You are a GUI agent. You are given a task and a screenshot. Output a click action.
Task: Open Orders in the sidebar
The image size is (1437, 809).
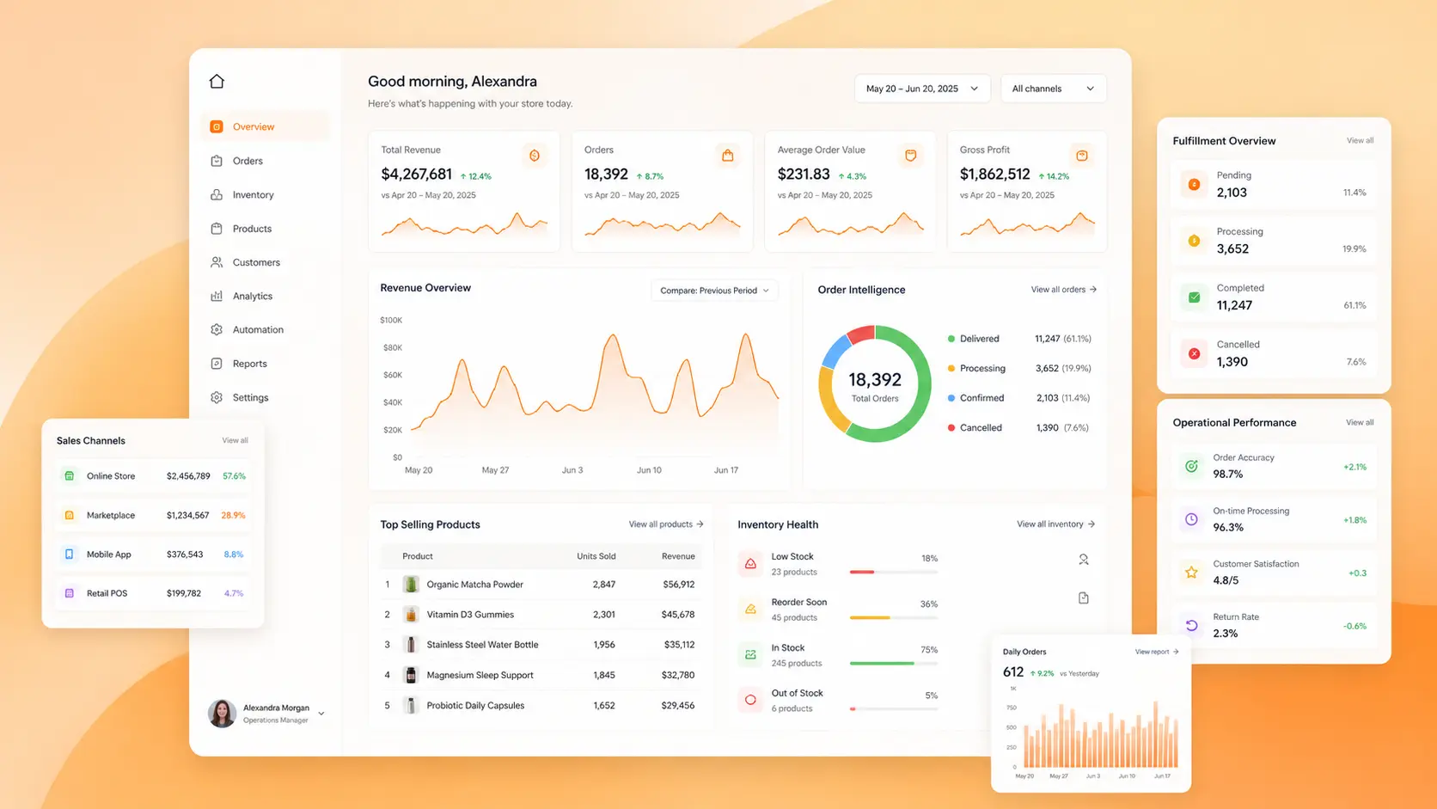pyautogui.click(x=266, y=161)
